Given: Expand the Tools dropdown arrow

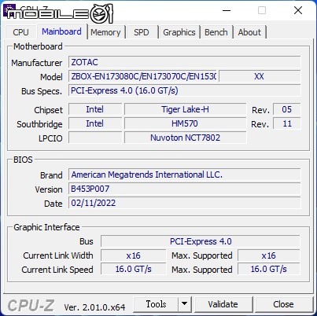Looking at the screenshot, I should pyautogui.click(x=185, y=304).
